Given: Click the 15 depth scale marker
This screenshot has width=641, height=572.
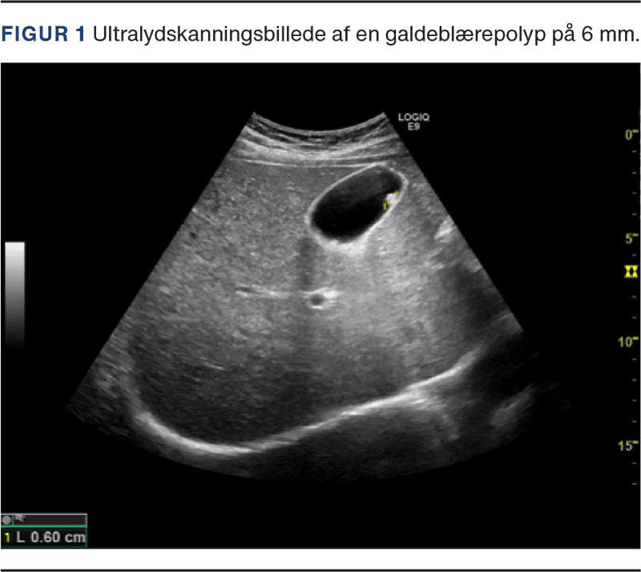Looking at the screenshot, I should (x=629, y=446).
